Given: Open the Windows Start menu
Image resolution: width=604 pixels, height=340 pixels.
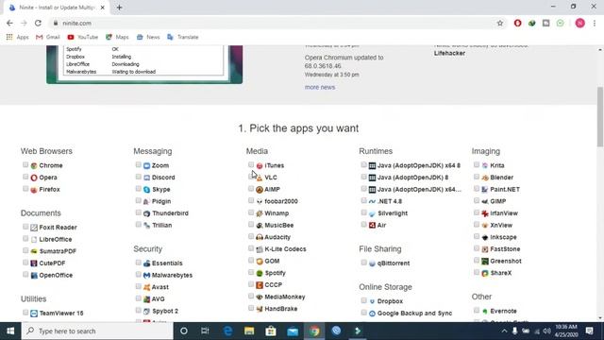Looking at the screenshot, I should tap(10, 331).
